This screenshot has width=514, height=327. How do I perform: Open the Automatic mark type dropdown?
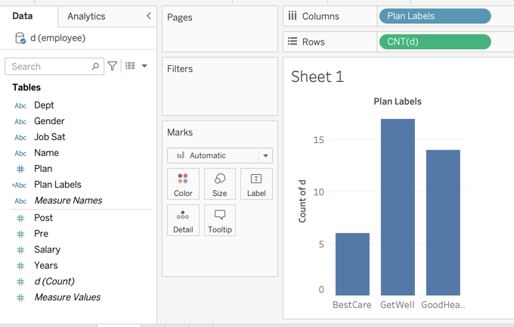click(219, 155)
